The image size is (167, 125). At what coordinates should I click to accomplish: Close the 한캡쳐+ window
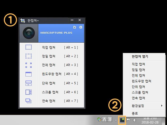(x=80, y=20)
